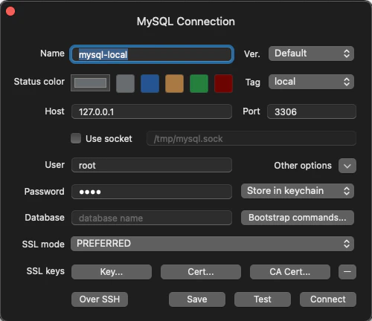Pick the blue status color swatch
This screenshot has width=372, height=321.
point(150,83)
